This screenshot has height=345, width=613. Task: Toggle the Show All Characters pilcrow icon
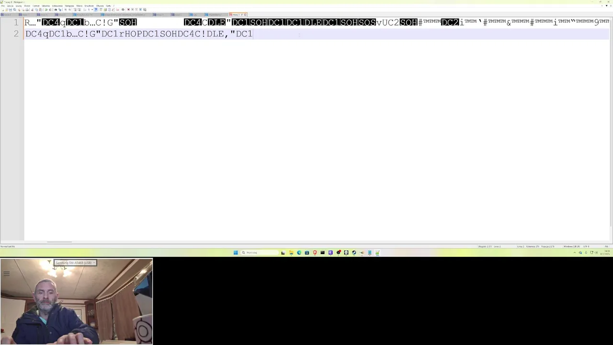[x=89, y=10]
